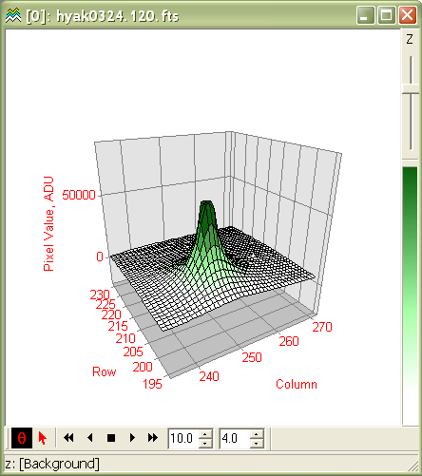Increase the 4.0 value with up arrow
This screenshot has width=422, height=476.
tap(257, 434)
